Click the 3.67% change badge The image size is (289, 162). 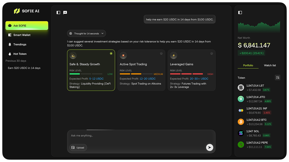coord(266,90)
